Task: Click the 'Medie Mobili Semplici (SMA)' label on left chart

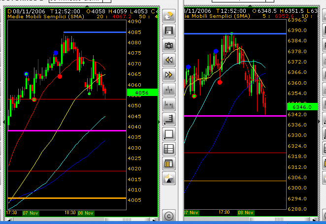Action: (46, 16)
